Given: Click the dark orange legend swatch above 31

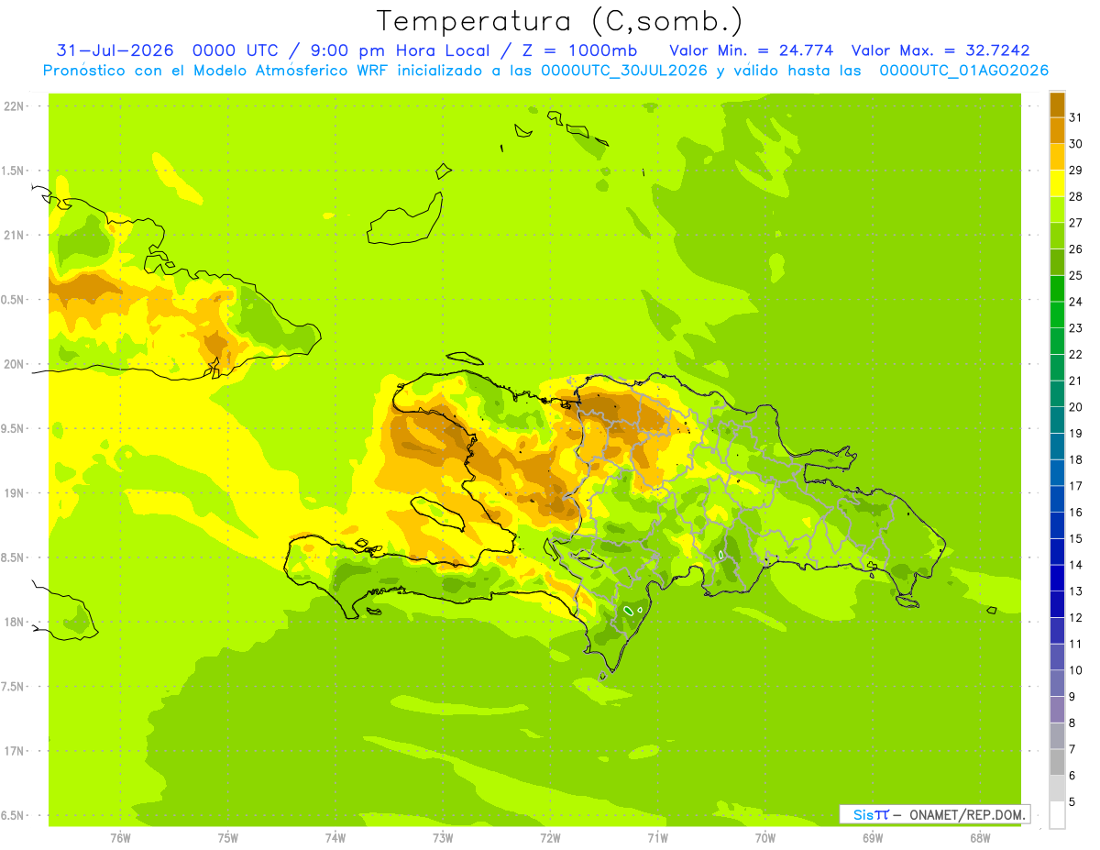Looking at the screenshot, I should point(1057,105).
